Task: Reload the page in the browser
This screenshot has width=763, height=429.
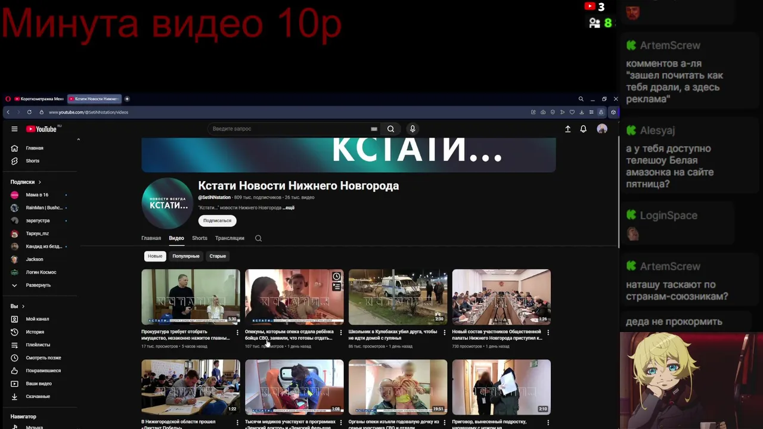Action: 29,112
